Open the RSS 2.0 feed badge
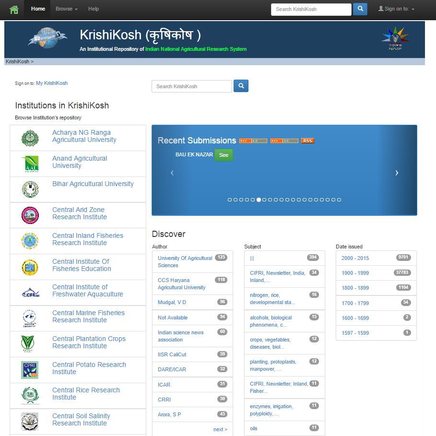The width and height of the screenshot is (436, 436). click(x=284, y=141)
